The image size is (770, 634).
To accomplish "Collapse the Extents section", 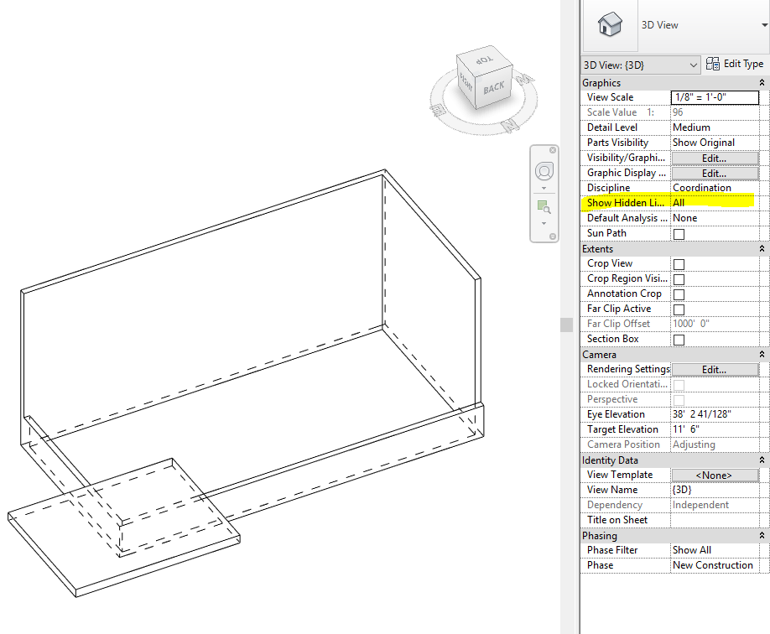I will (760, 248).
